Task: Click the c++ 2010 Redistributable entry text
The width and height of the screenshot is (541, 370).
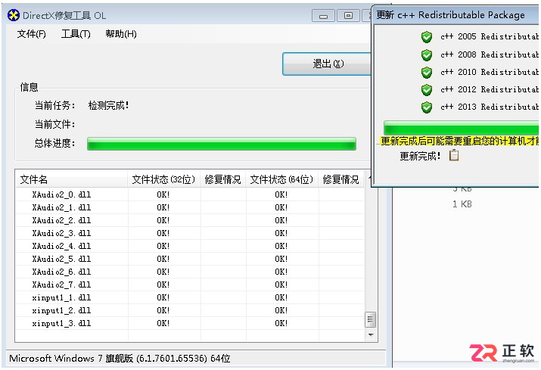Action: [490, 72]
